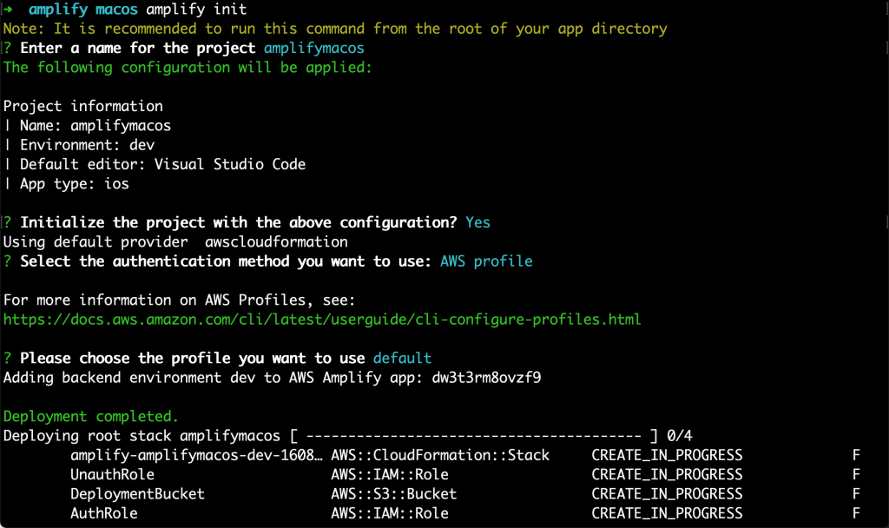Click the 'amplify init' command text
Viewport: 889px width, 528px height.
coord(196,9)
